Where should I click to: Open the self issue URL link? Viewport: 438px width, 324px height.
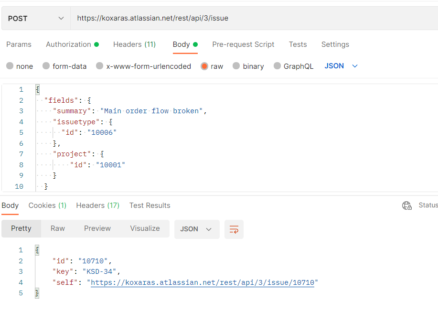203,282
